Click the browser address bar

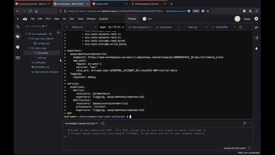[x=116, y=11]
